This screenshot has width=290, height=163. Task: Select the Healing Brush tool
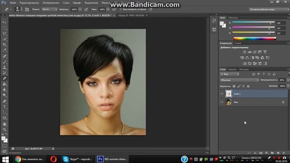pyautogui.click(x=5, y=56)
